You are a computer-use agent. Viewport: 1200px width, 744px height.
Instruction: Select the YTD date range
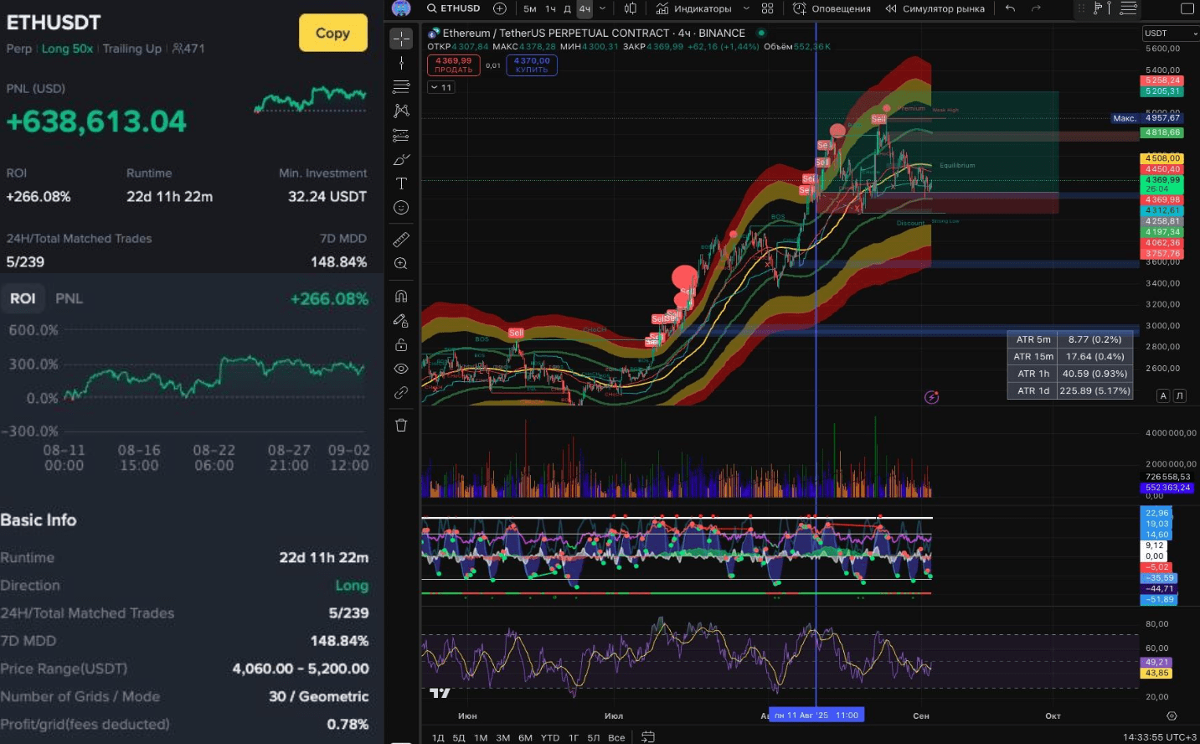(549, 737)
